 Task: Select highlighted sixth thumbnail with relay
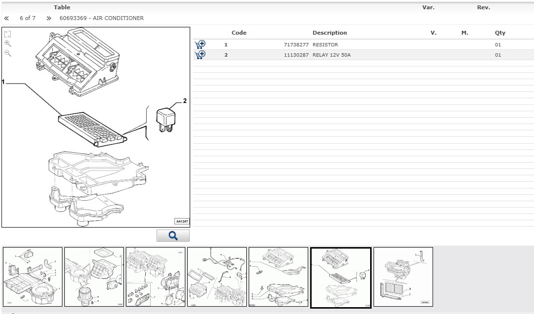341,277
